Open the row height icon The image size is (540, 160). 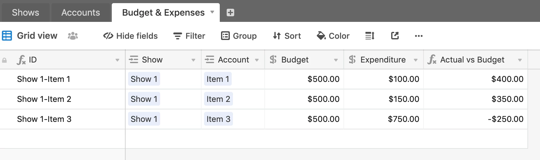370,36
